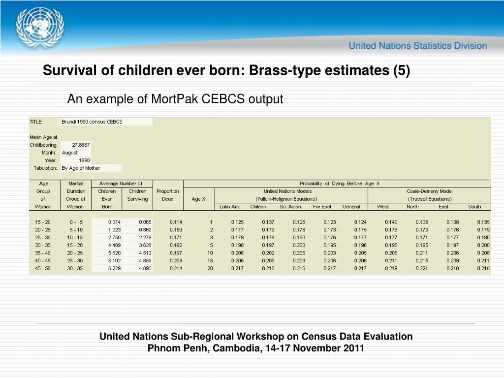Select footer 'Phnom Penh, Cambodia, 14-17 November 2011'
This screenshot has width=504, height=378.
(256, 348)
